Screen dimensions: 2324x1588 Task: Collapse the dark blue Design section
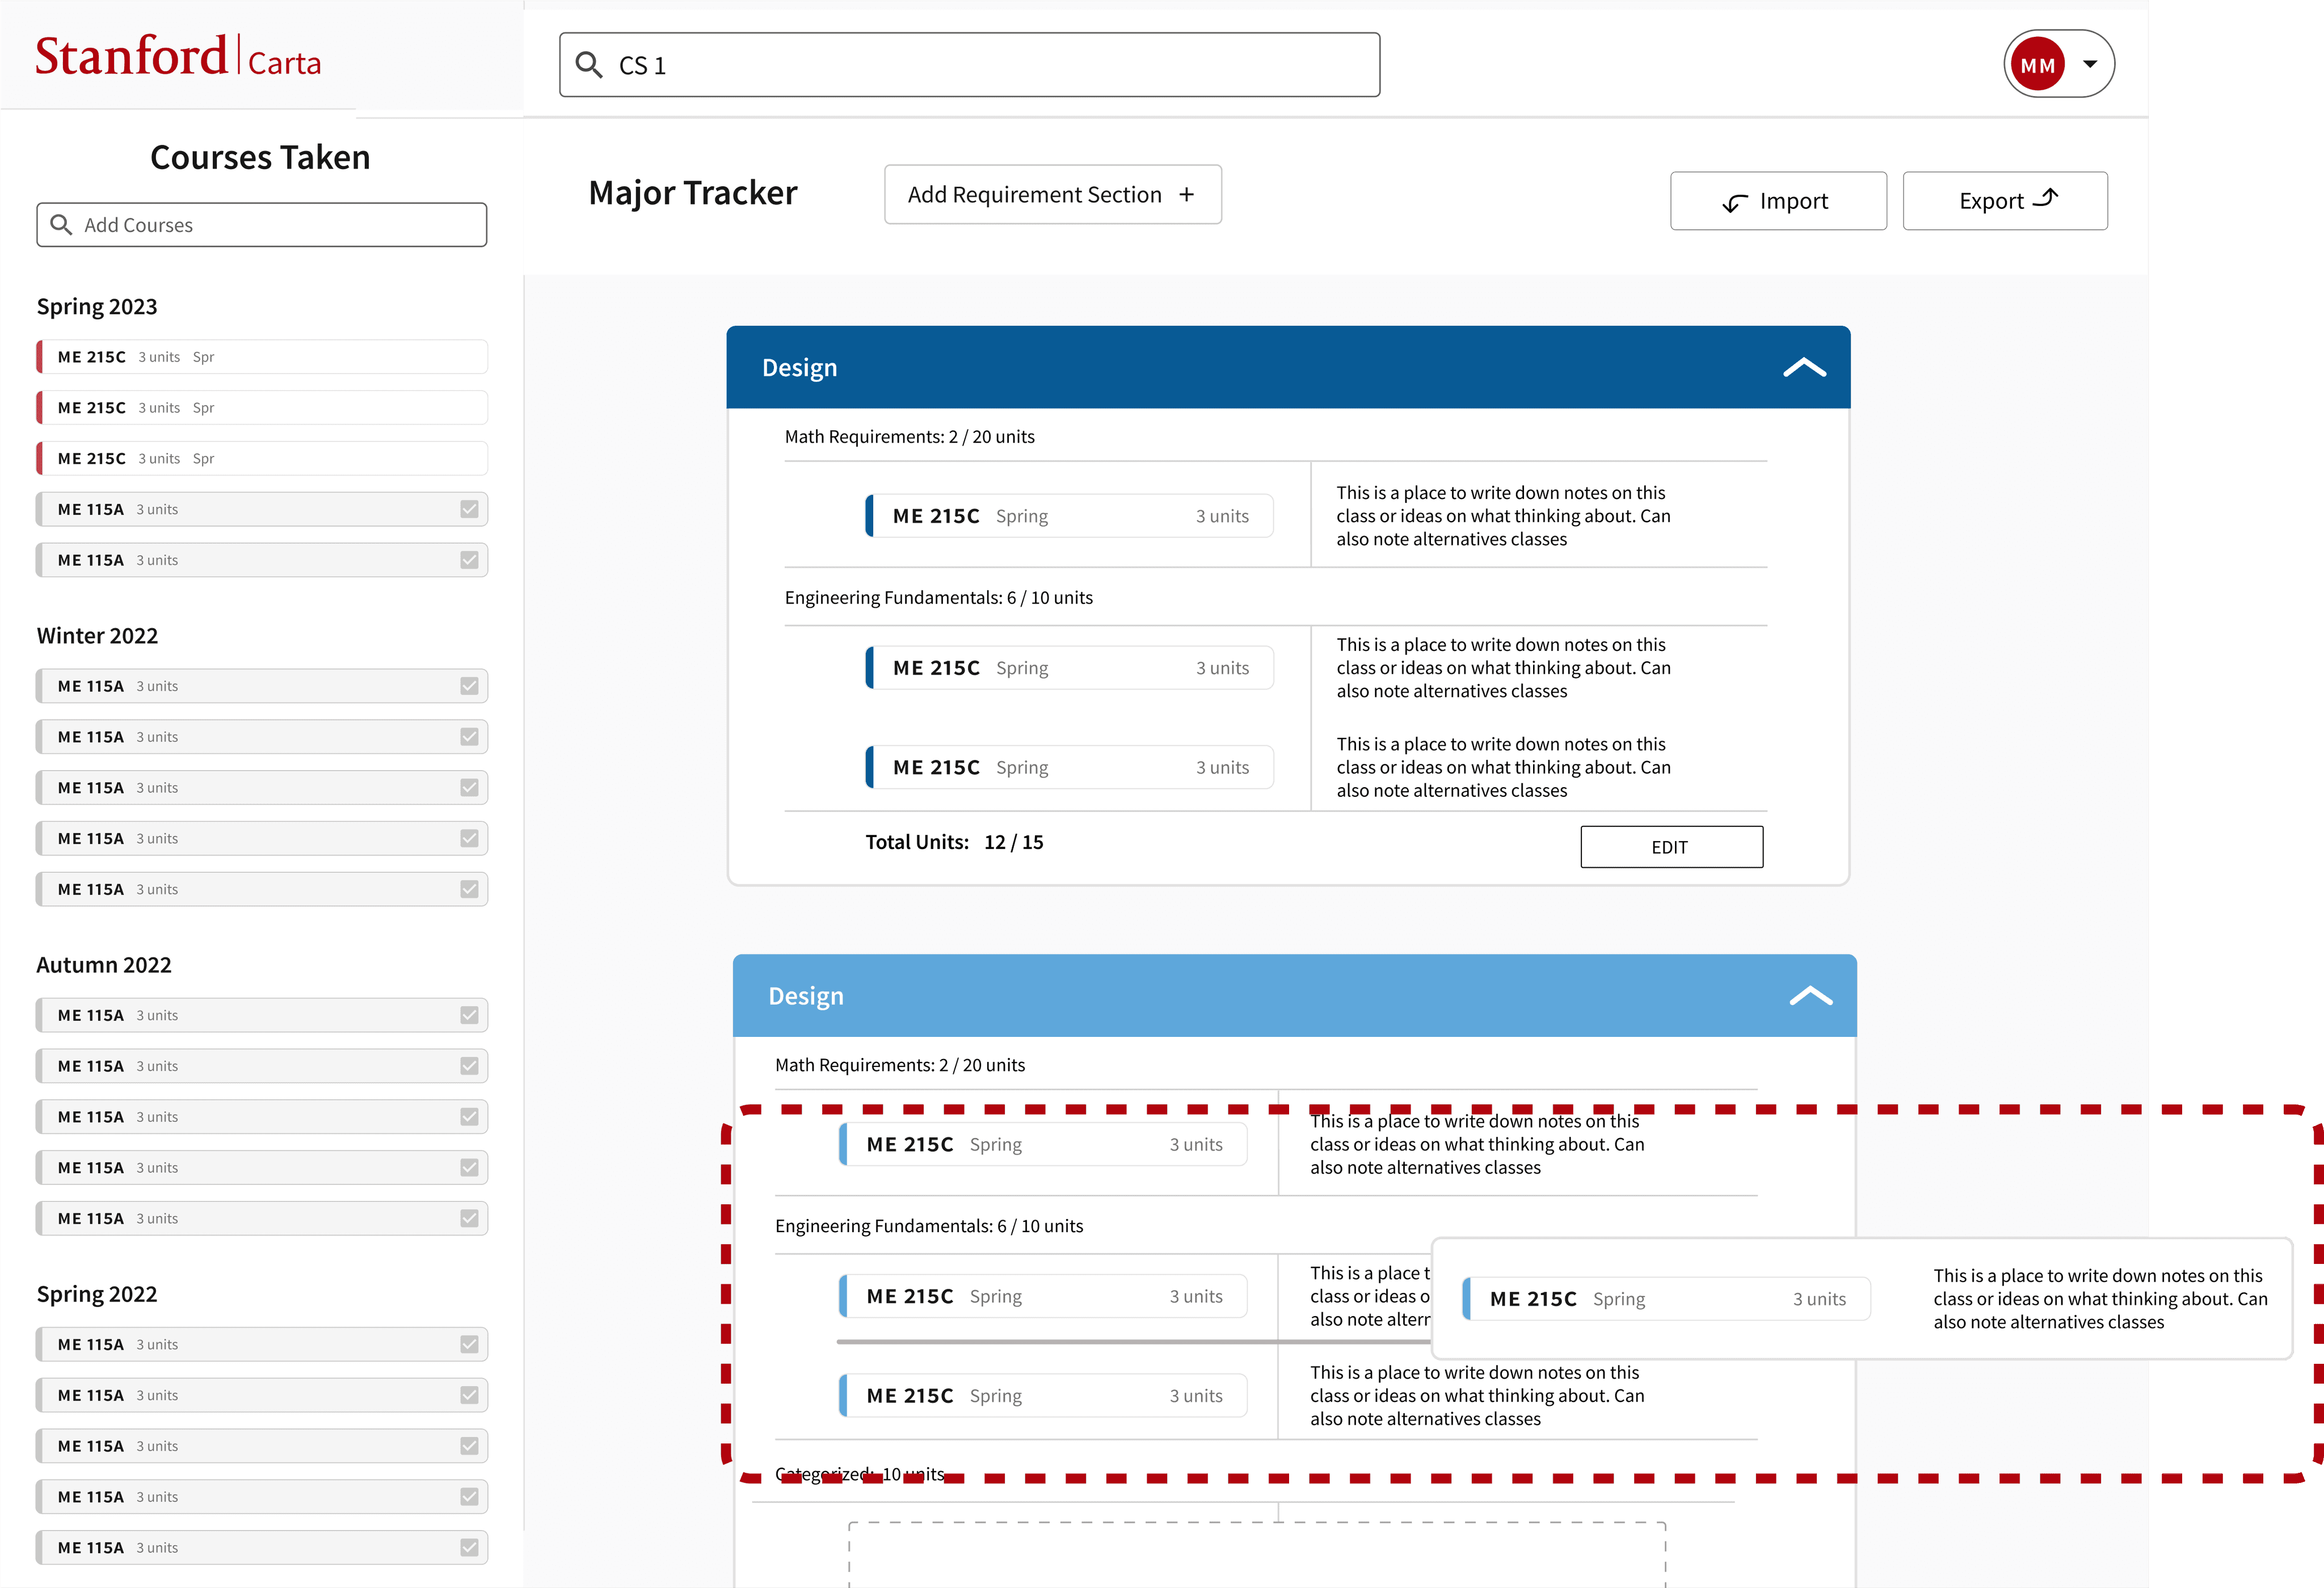tap(1804, 368)
